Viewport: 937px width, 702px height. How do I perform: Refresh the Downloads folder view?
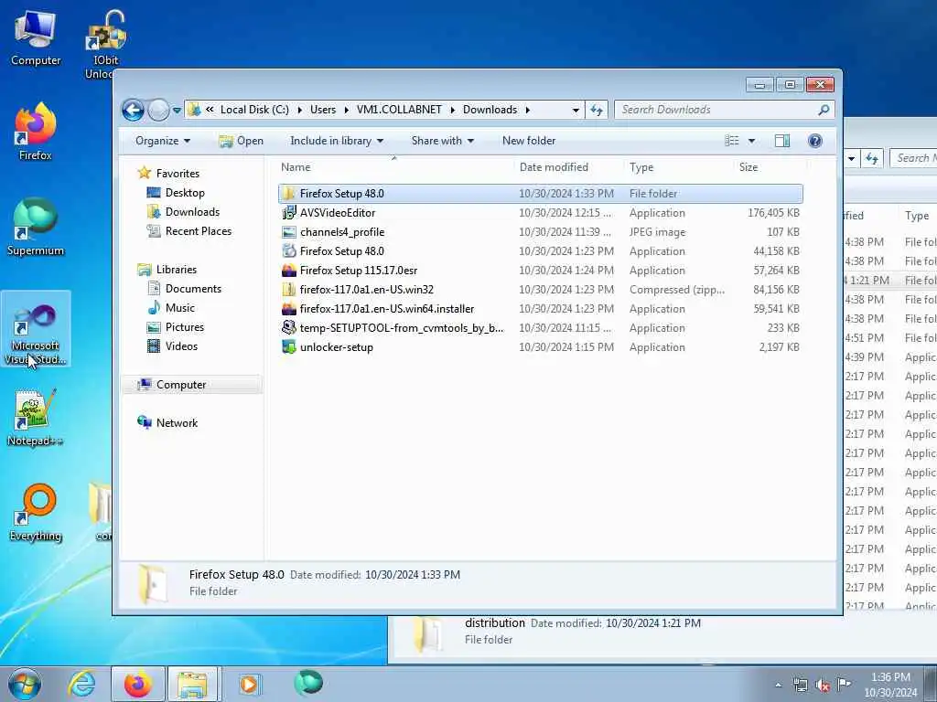pos(596,110)
